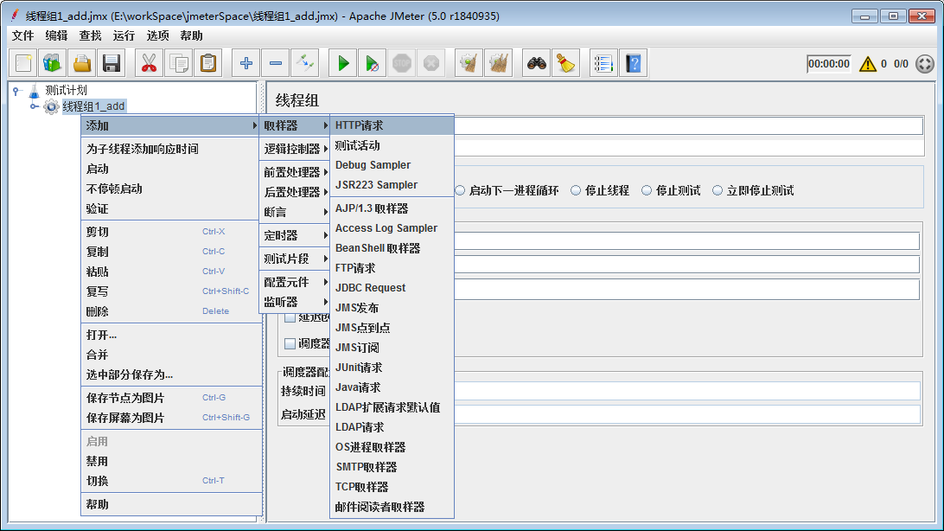The height and width of the screenshot is (531, 944).
Task: Select 保存节点为图片 context menu entry
Action: tap(171, 398)
